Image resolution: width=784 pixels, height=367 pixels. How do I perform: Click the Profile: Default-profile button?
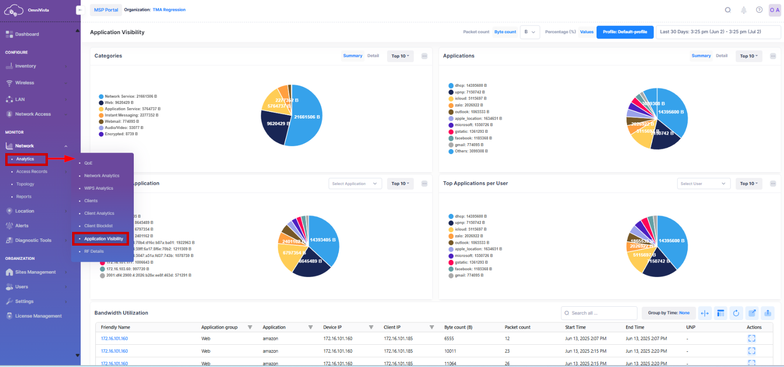point(625,32)
